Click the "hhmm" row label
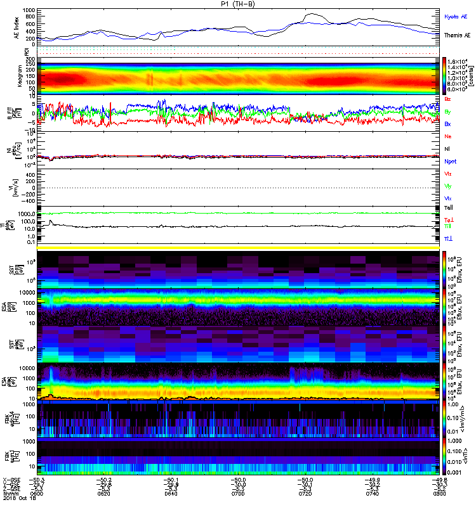The width and height of the screenshot is (476, 507). point(11,494)
